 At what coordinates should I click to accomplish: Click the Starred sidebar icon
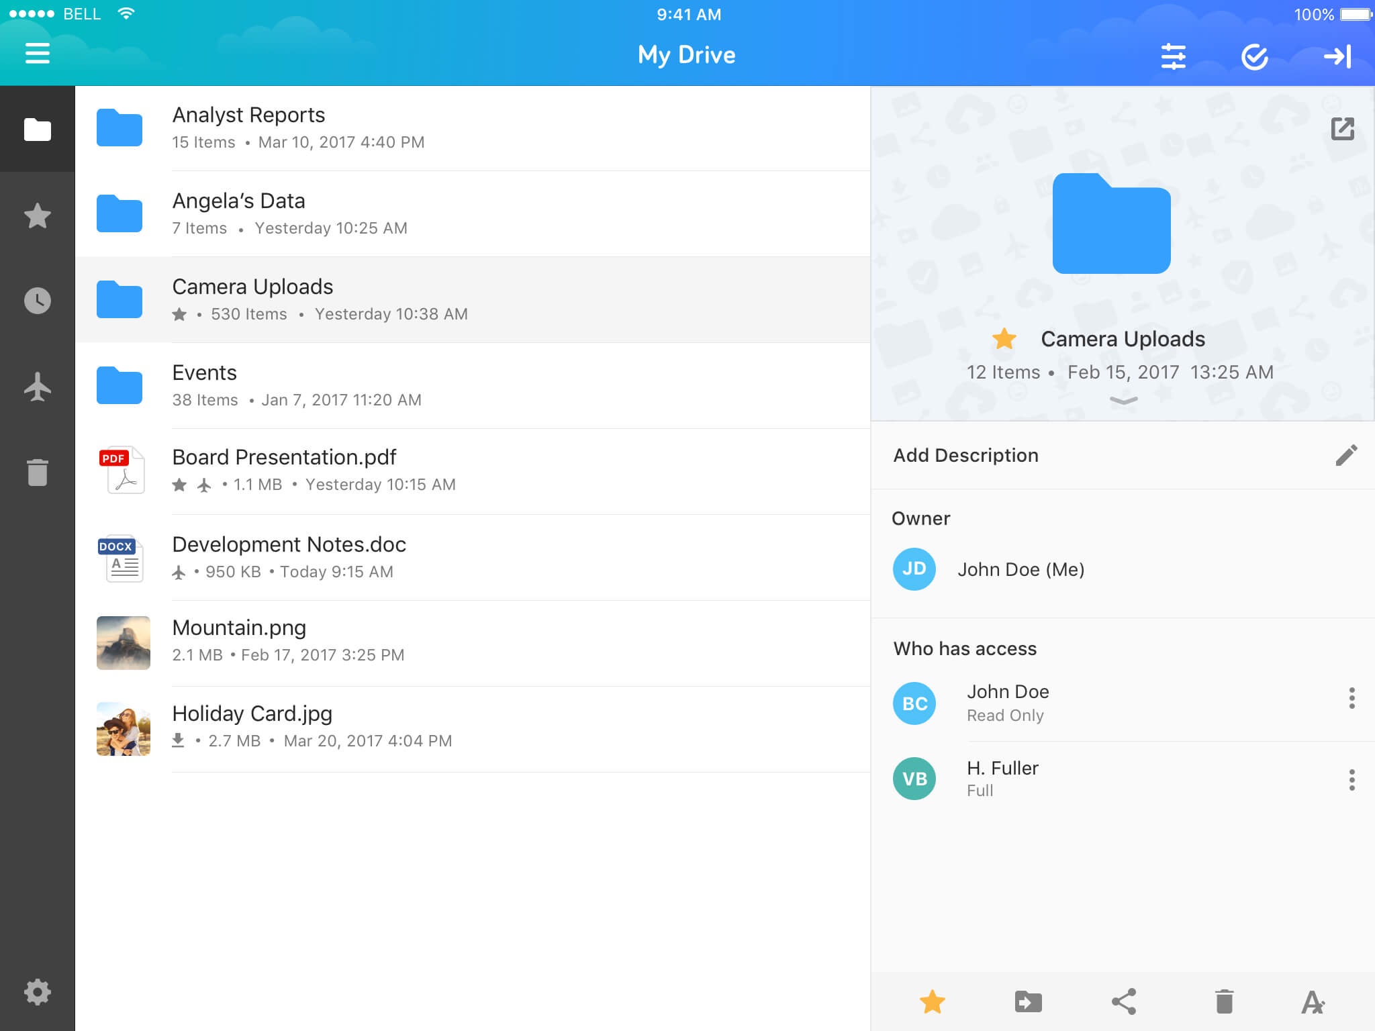38,215
